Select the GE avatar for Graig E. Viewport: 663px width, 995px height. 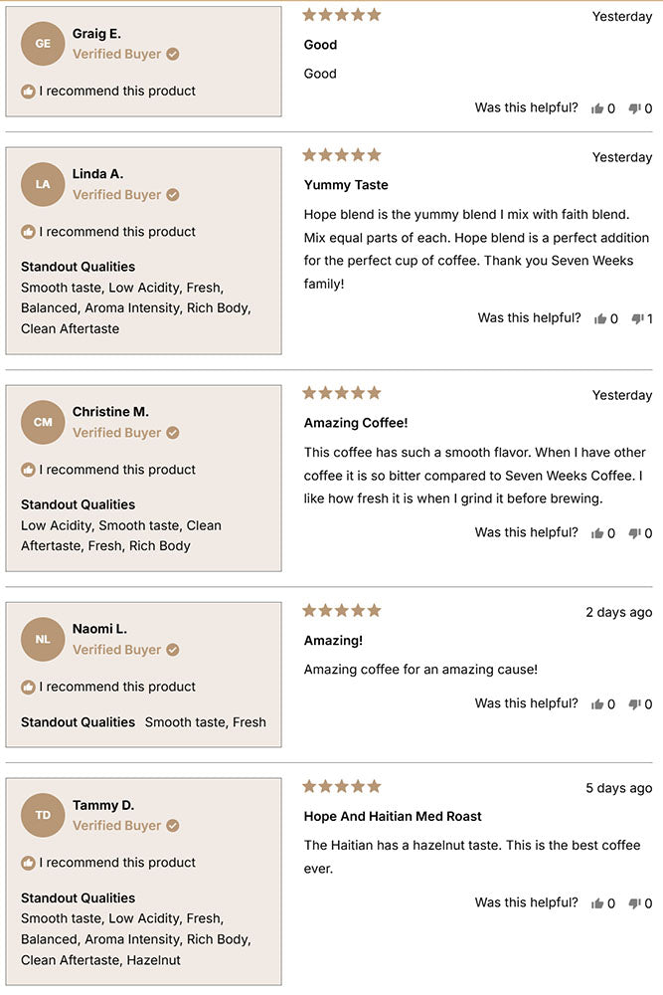pyautogui.click(x=42, y=43)
